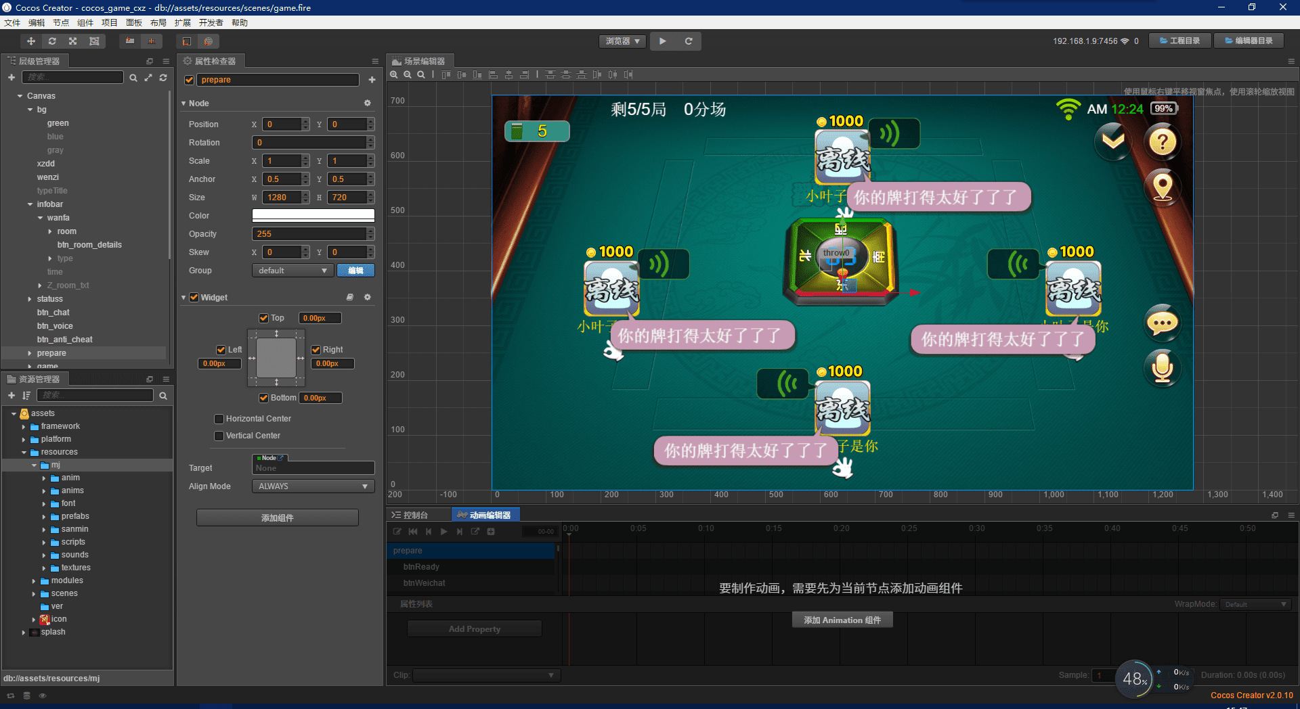Toggle animation record edit mode icon

tap(397, 532)
